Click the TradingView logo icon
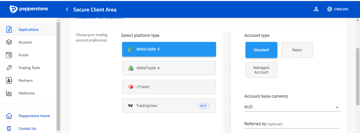 point(130,106)
